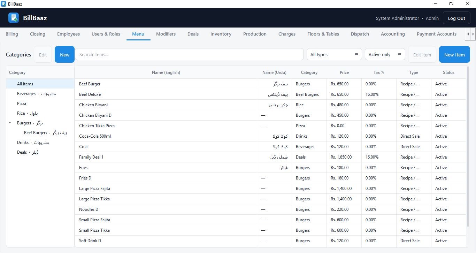Sort by the Price column header
This screenshot has width=476, height=253.
tap(344, 72)
